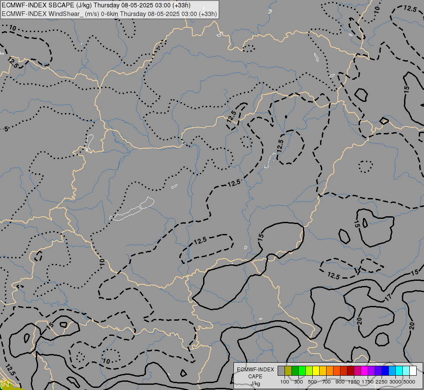Select the bright magenta legend swatch
424x390 pixels.
365,371
